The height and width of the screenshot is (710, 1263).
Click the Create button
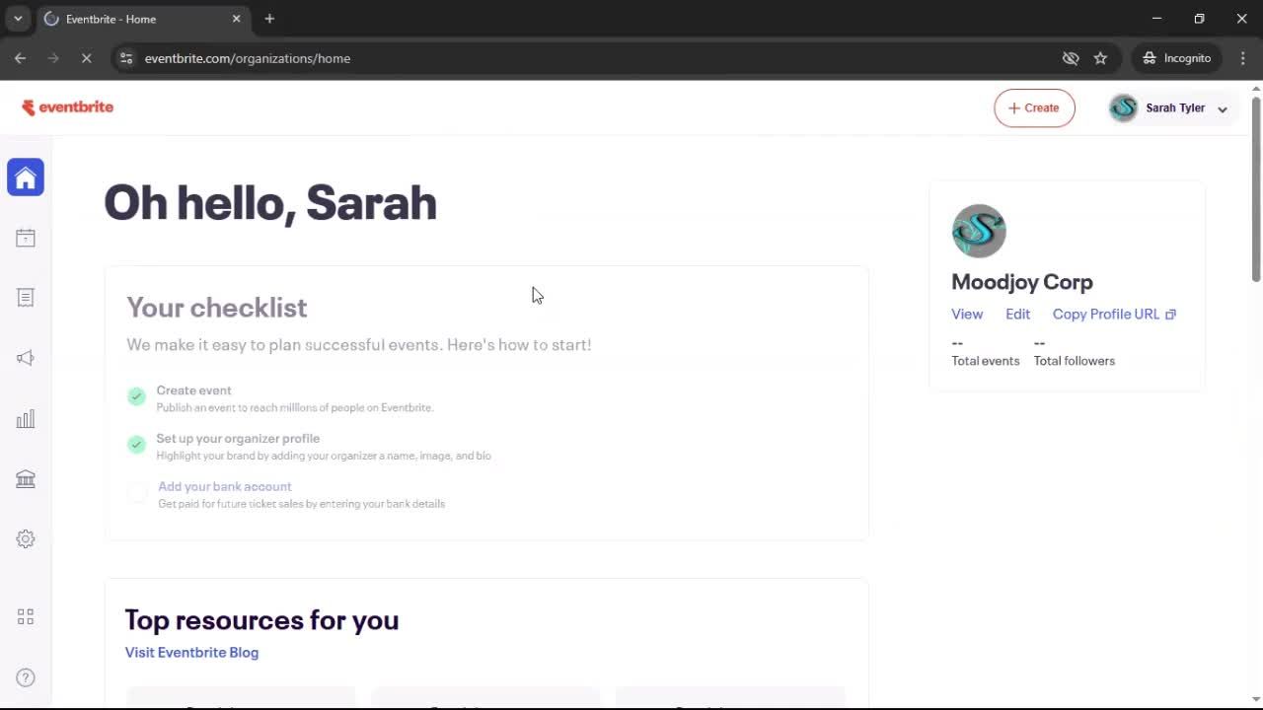coord(1034,108)
